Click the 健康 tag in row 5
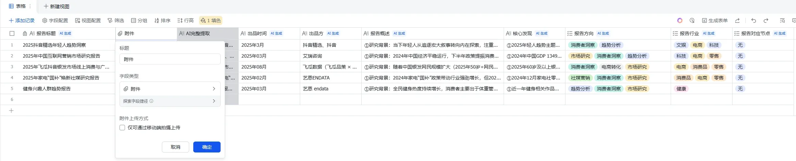Screen dimensions: 796x161 click(x=681, y=89)
